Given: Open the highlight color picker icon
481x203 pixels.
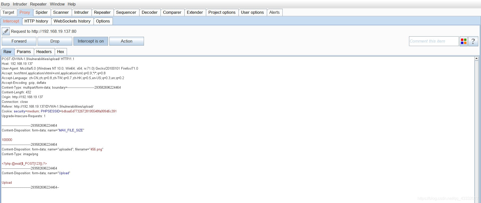Looking at the screenshot, I should coord(464,41).
